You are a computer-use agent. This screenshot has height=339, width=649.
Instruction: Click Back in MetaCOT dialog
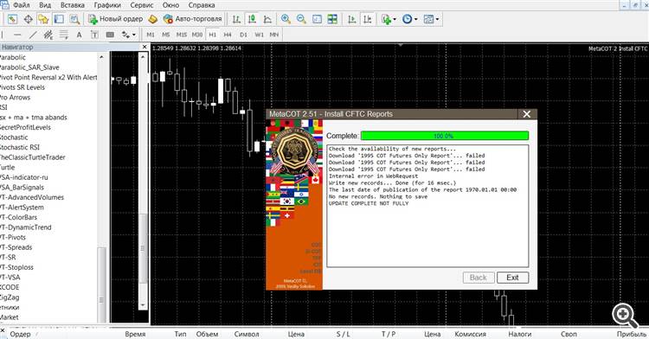(x=479, y=278)
